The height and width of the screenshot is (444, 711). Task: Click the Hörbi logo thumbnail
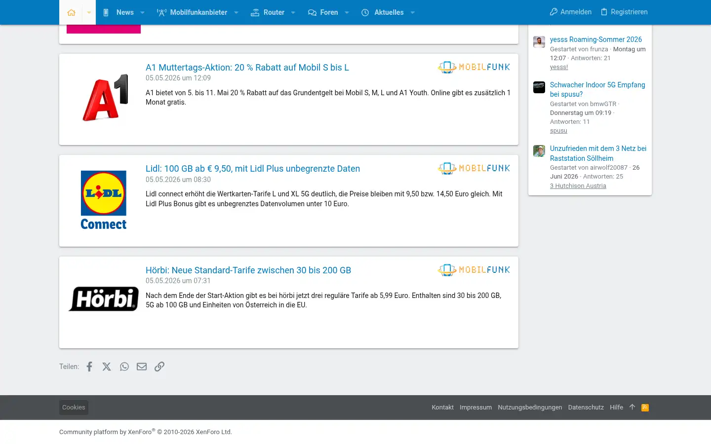point(104,298)
